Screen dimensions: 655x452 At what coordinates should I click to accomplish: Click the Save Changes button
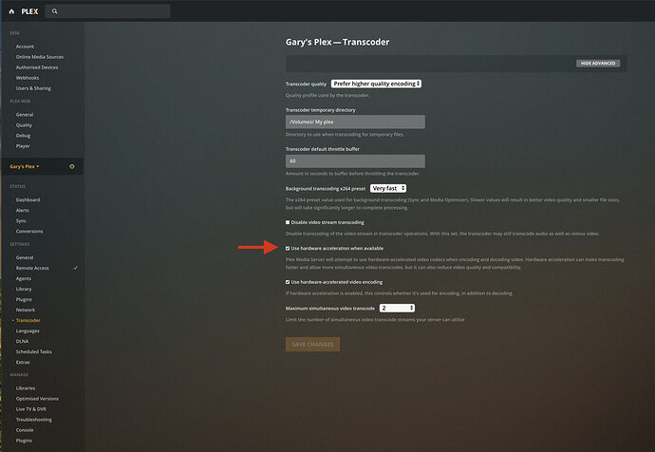pyautogui.click(x=312, y=344)
